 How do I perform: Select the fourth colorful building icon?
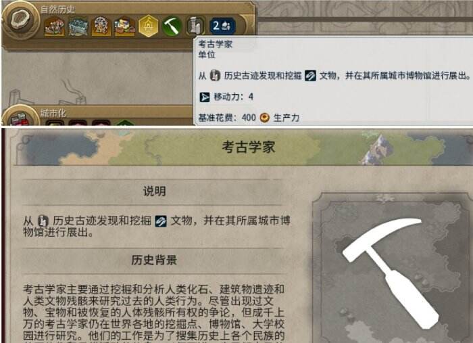point(124,26)
